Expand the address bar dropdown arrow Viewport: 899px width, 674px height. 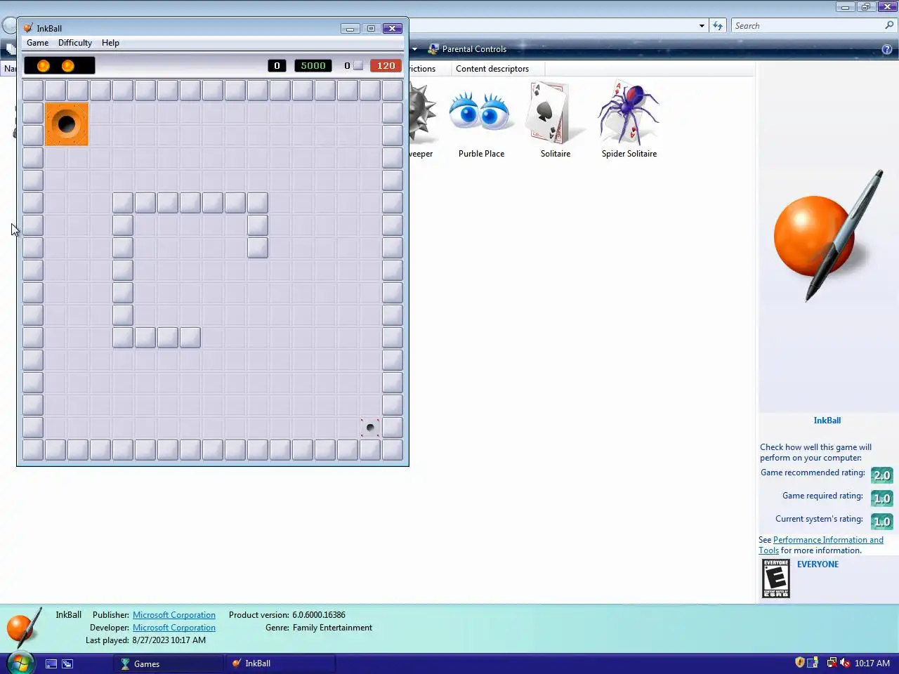click(702, 26)
